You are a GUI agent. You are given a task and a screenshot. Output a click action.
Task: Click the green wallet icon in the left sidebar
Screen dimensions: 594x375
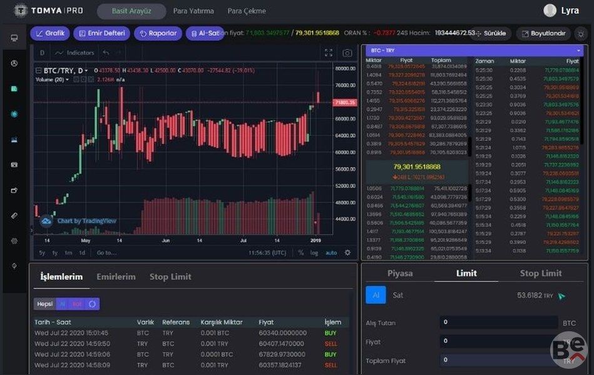coord(14,89)
